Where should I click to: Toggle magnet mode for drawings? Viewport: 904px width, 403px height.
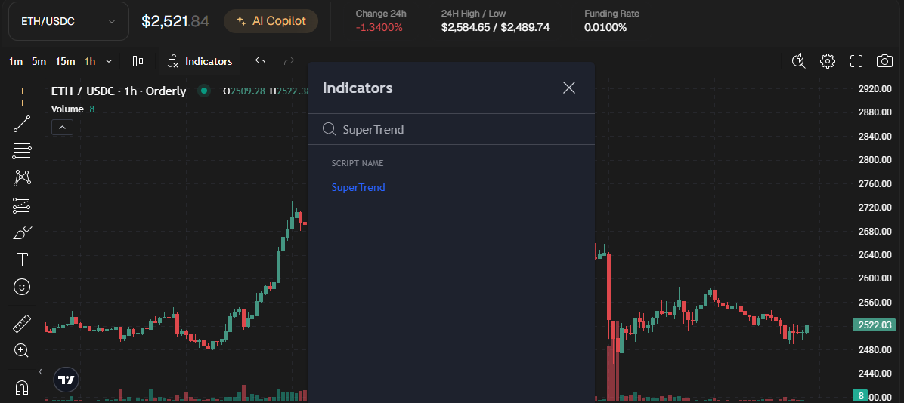point(22,388)
